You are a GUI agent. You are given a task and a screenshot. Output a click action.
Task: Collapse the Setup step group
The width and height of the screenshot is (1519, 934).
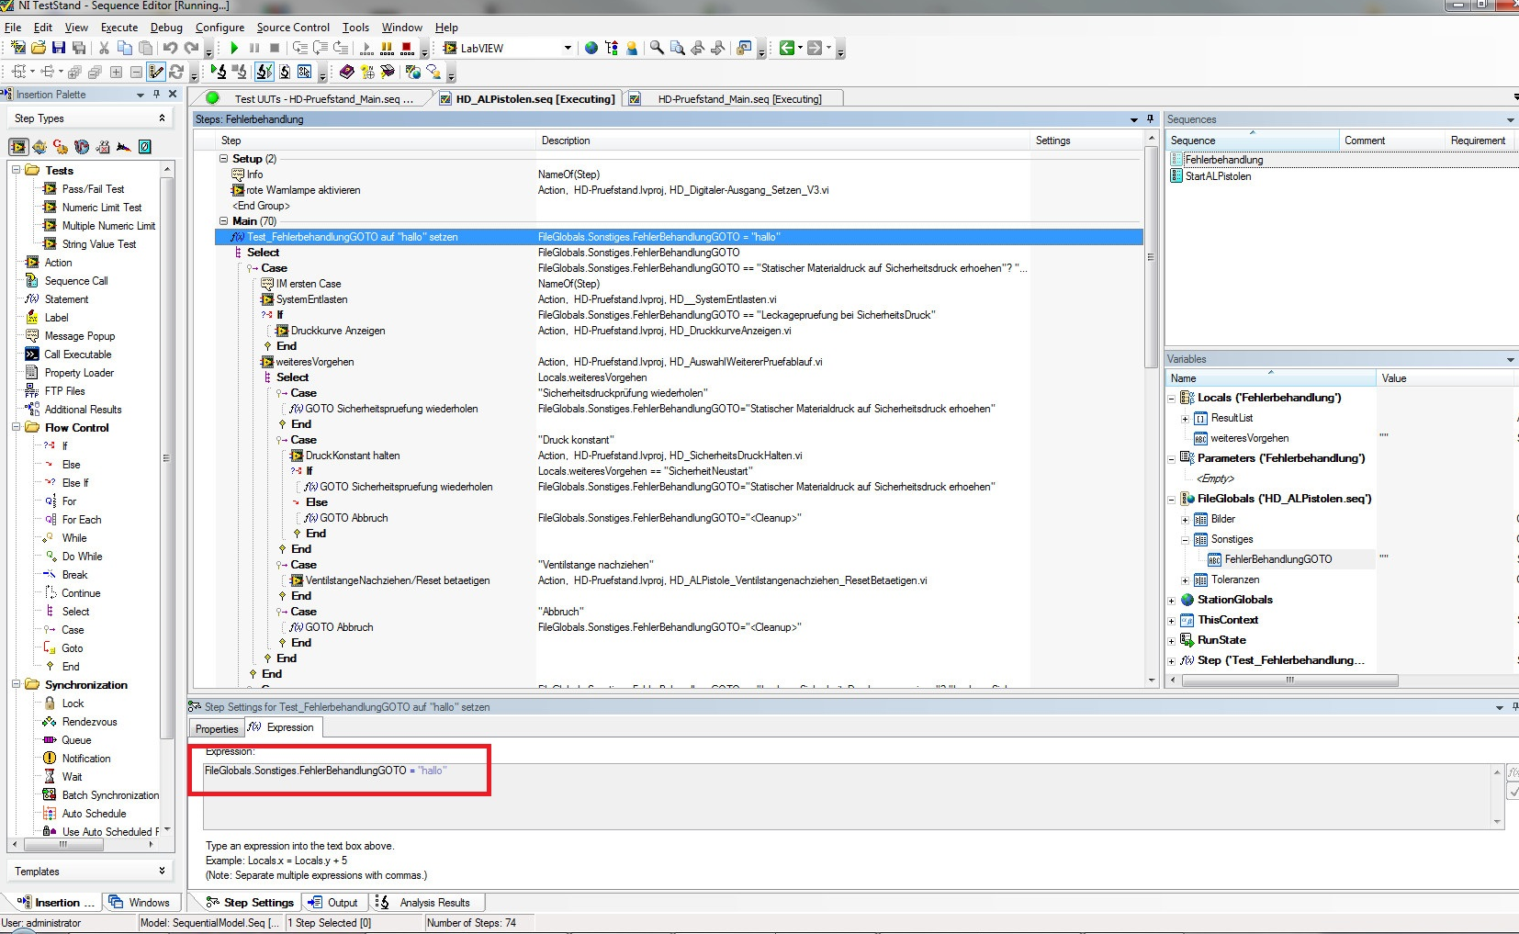[x=223, y=159]
